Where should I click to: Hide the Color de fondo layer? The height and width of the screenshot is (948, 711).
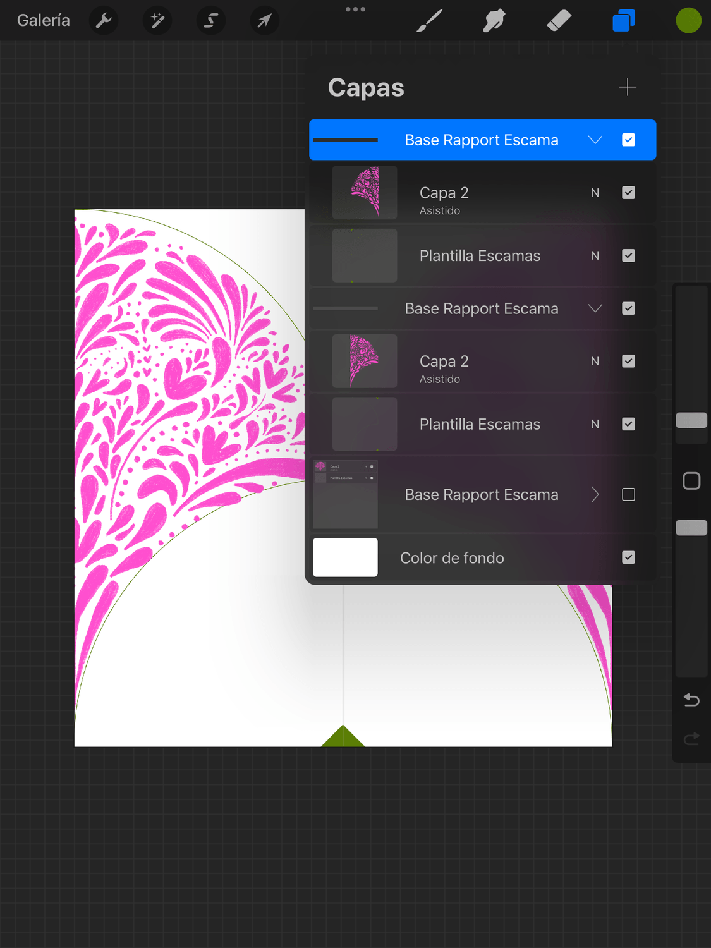[x=628, y=557]
